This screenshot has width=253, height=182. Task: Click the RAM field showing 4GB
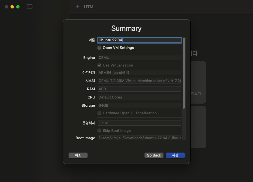pyautogui.click(x=139, y=89)
